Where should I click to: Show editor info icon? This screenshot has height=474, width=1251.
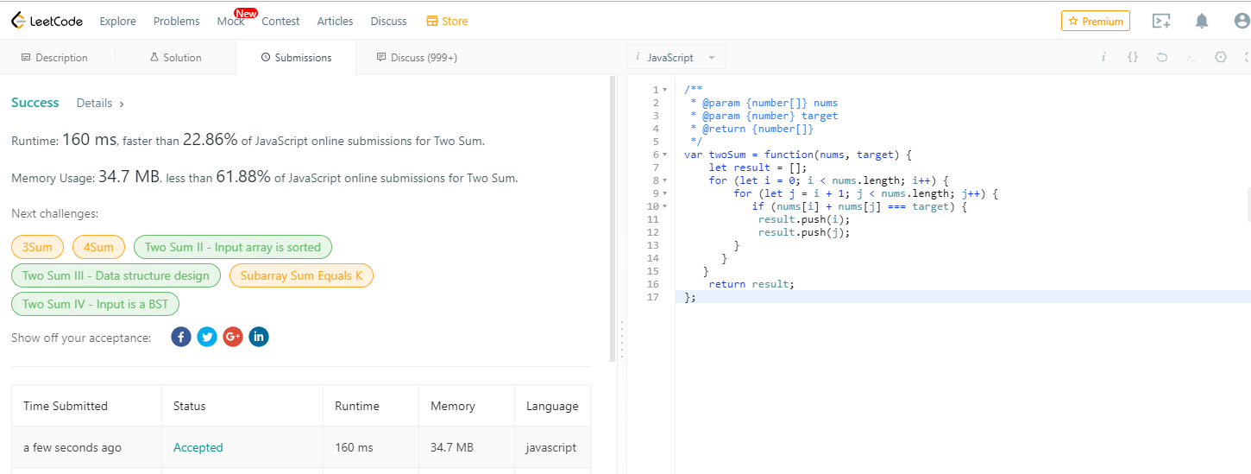coord(1103,57)
